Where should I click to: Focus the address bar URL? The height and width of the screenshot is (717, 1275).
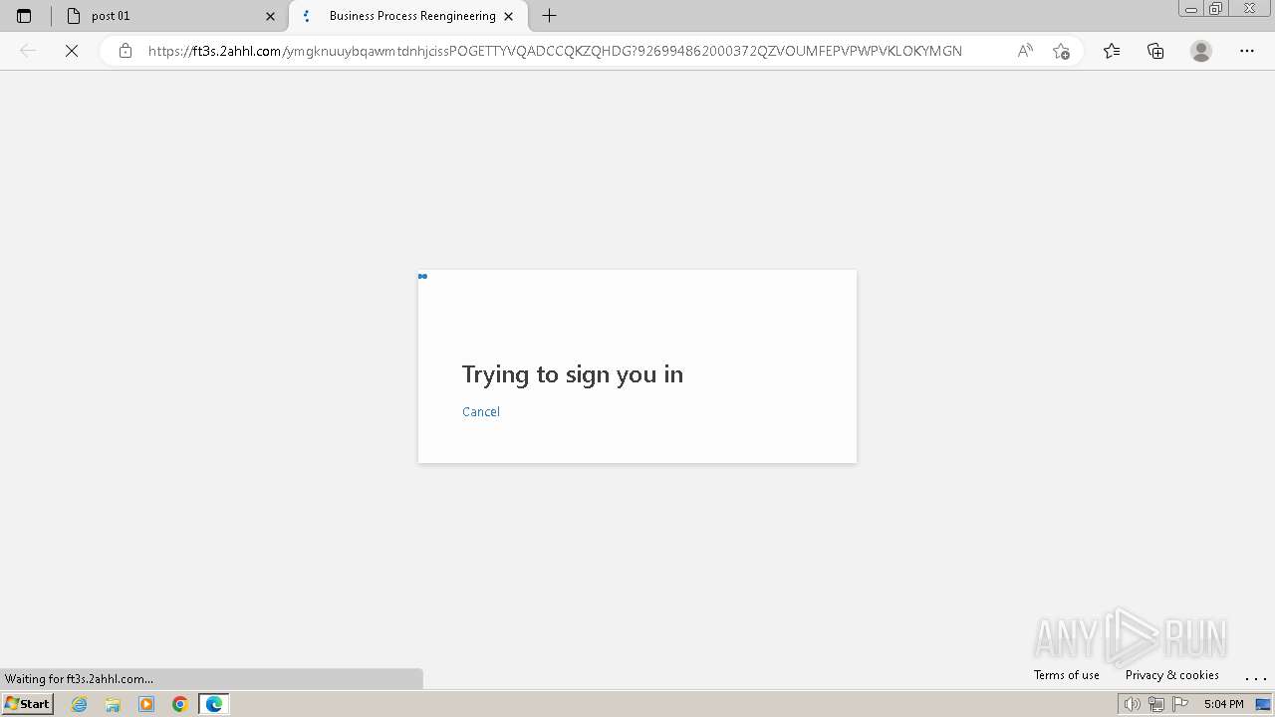[555, 51]
